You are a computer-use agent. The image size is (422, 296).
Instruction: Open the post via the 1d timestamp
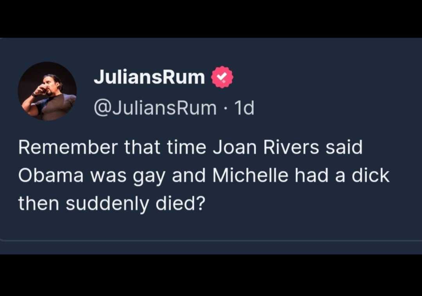coord(244,108)
